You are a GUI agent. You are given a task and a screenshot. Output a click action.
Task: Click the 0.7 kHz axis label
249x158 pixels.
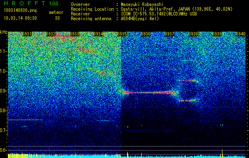(4, 130)
